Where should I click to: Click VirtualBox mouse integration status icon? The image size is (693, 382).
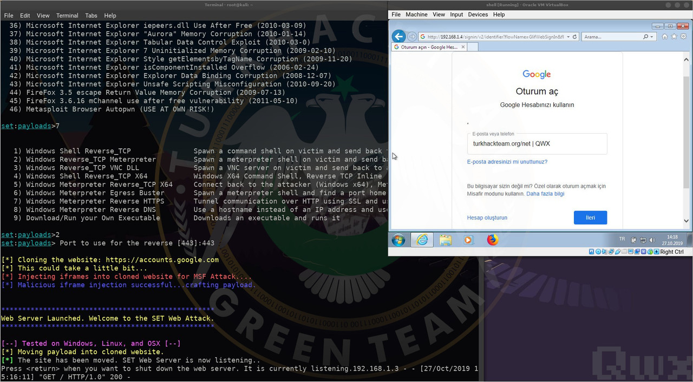click(x=650, y=252)
